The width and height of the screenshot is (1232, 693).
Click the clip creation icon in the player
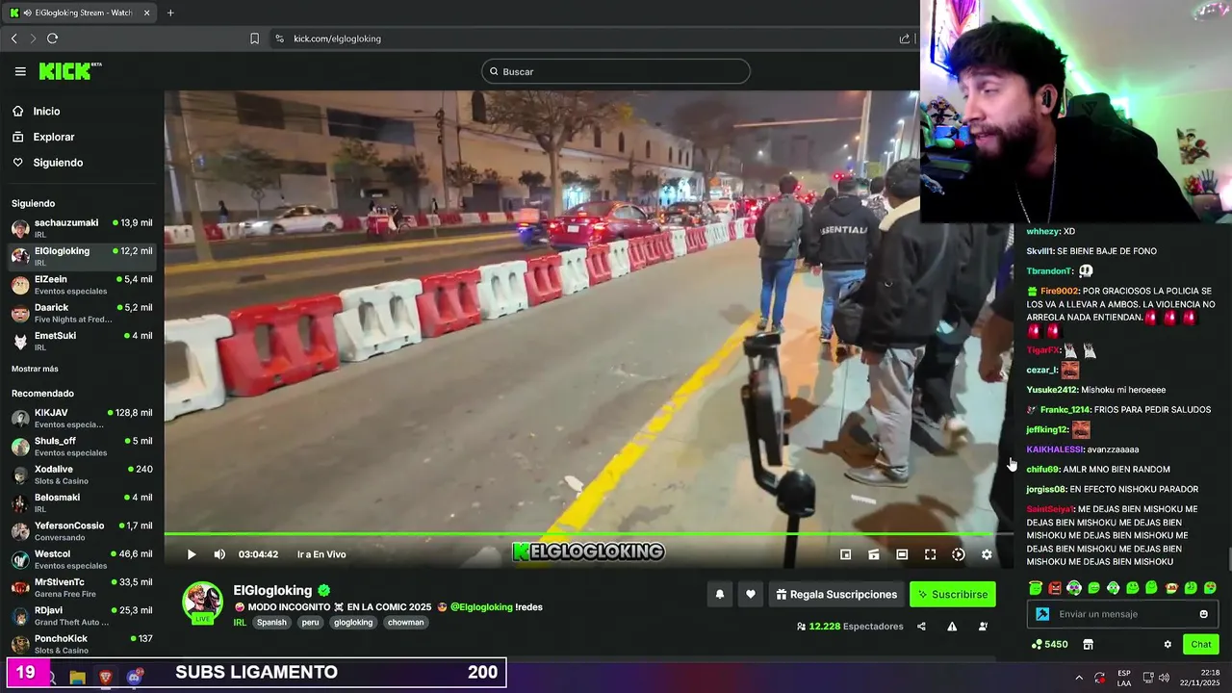click(x=874, y=554)
